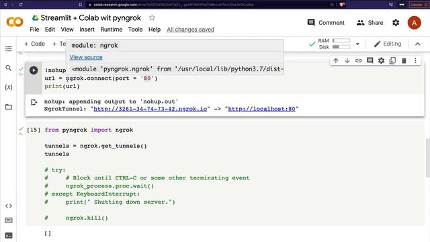Viewport: 430px width, 242px height.
Task: Delete the cell using trash icon
Action: 404,61
